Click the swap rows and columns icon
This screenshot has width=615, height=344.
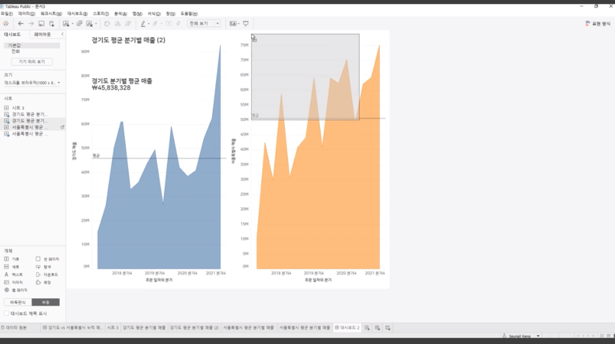[107, 23]
